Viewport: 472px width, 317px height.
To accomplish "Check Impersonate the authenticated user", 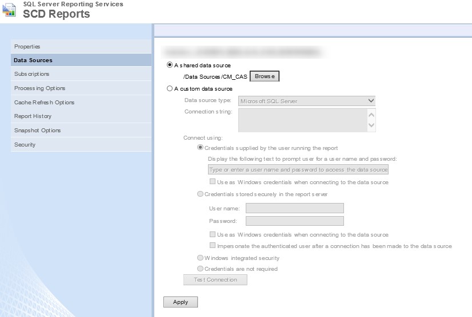I will [x=213, y=246].
